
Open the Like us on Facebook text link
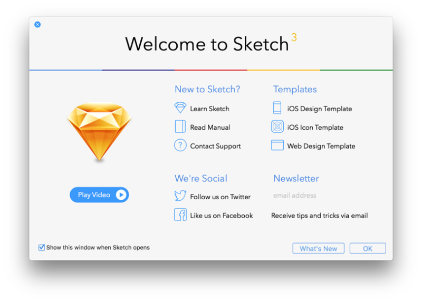coord(221,216)
